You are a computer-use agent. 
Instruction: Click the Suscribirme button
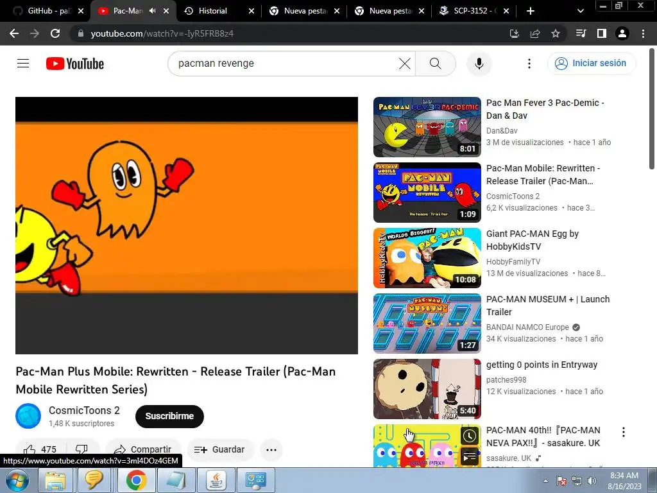(x=169, y=416)
